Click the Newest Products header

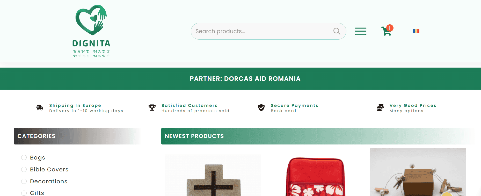[194, 136]
